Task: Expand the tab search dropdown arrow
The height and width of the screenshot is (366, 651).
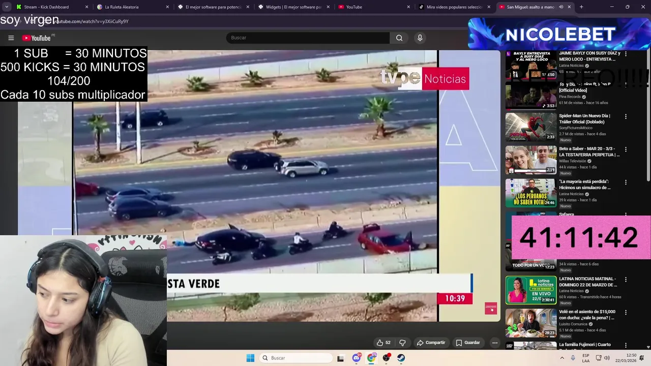Action: (x=7, y=7)
